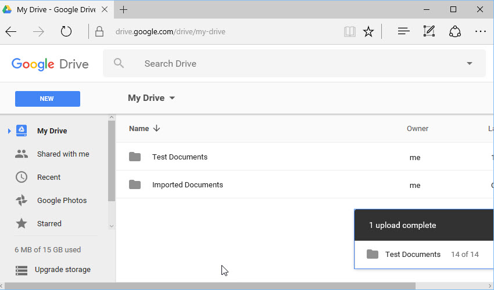Click owner me for Test Documents
This screenshot has height=290, width=494.
[415, 157]
